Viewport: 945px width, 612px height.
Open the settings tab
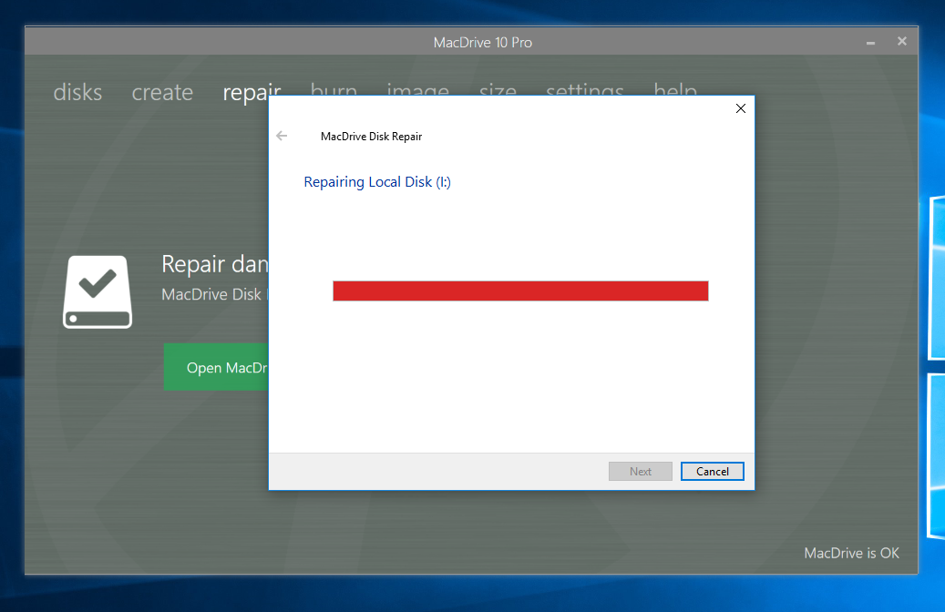584,88
